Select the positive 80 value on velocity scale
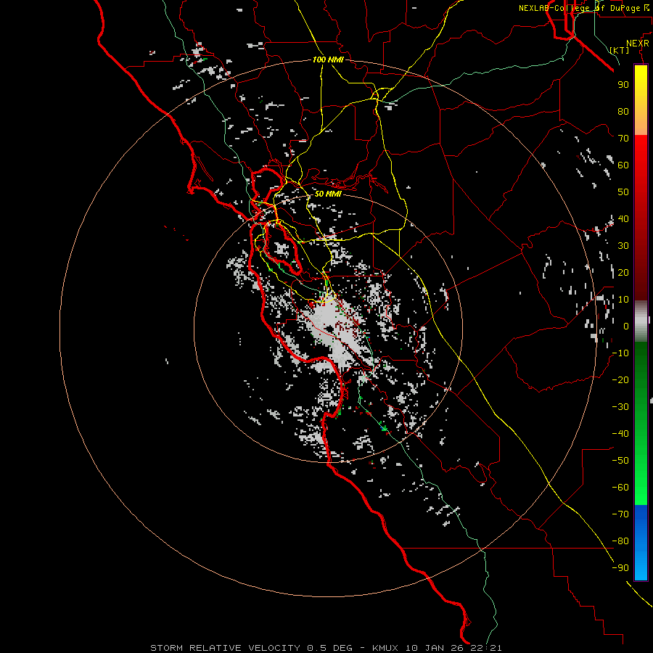This screenshot has height=653, width=653. pyautogui.click(x=623, y=112)
